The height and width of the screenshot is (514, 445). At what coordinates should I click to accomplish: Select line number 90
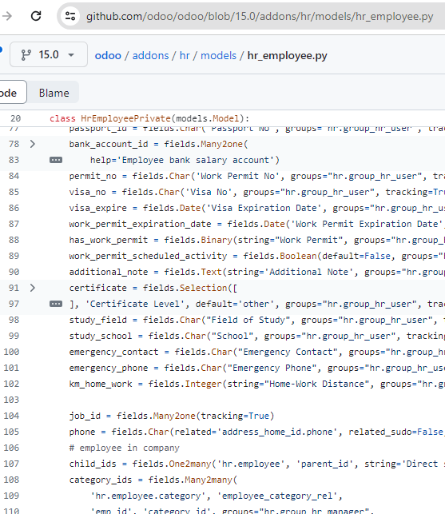pos(14,272)
